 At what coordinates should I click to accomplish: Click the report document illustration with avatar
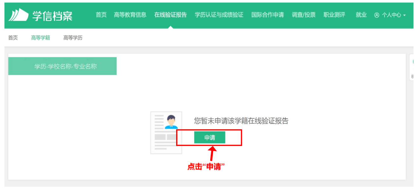point(166,133)
